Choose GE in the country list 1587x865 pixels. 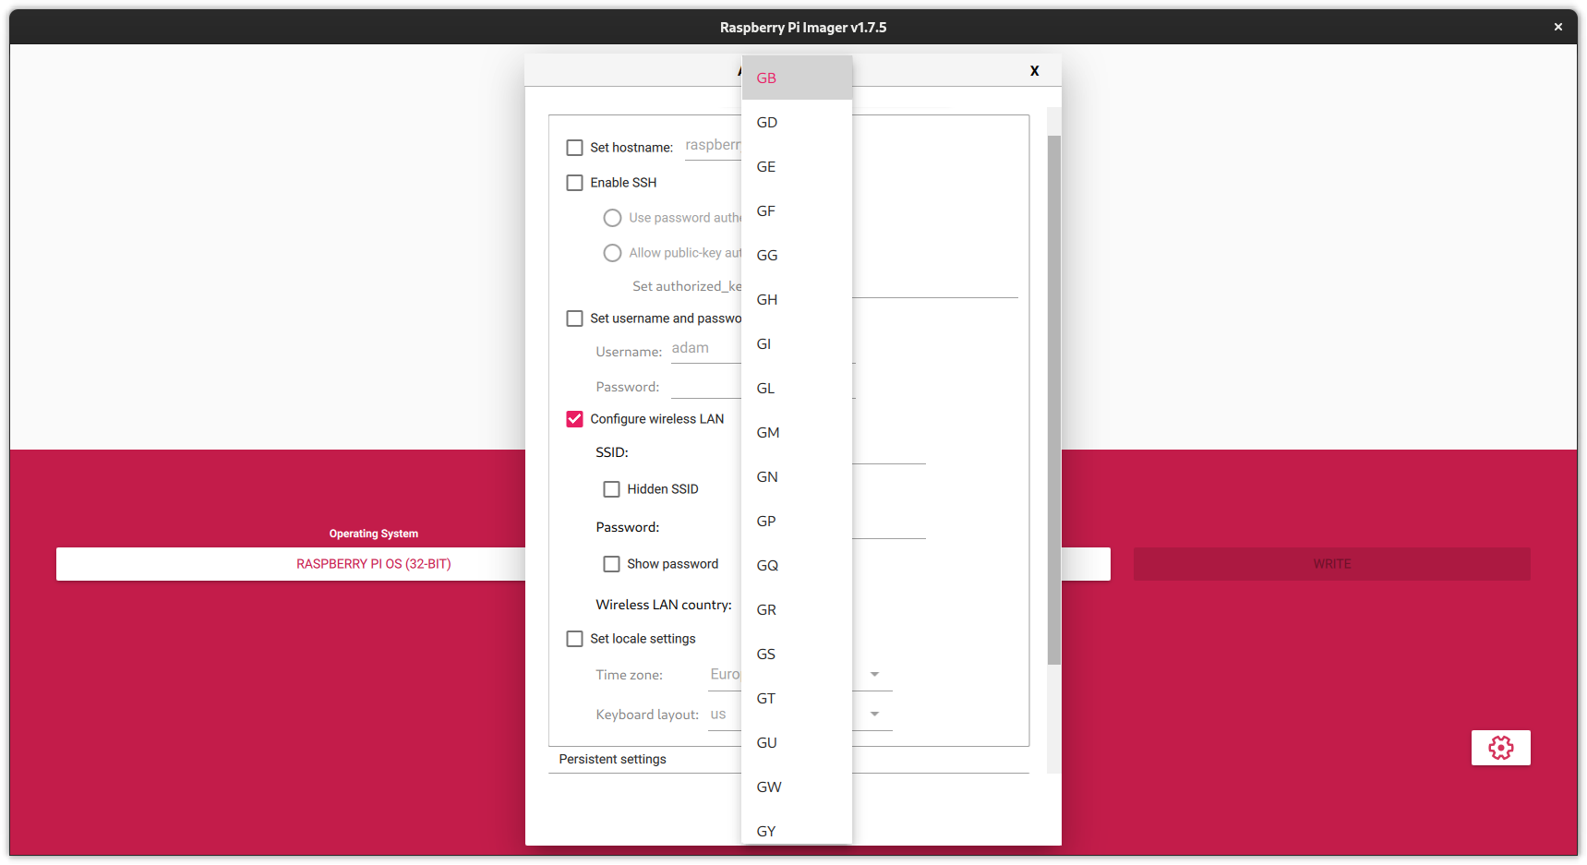pos(797,166)
